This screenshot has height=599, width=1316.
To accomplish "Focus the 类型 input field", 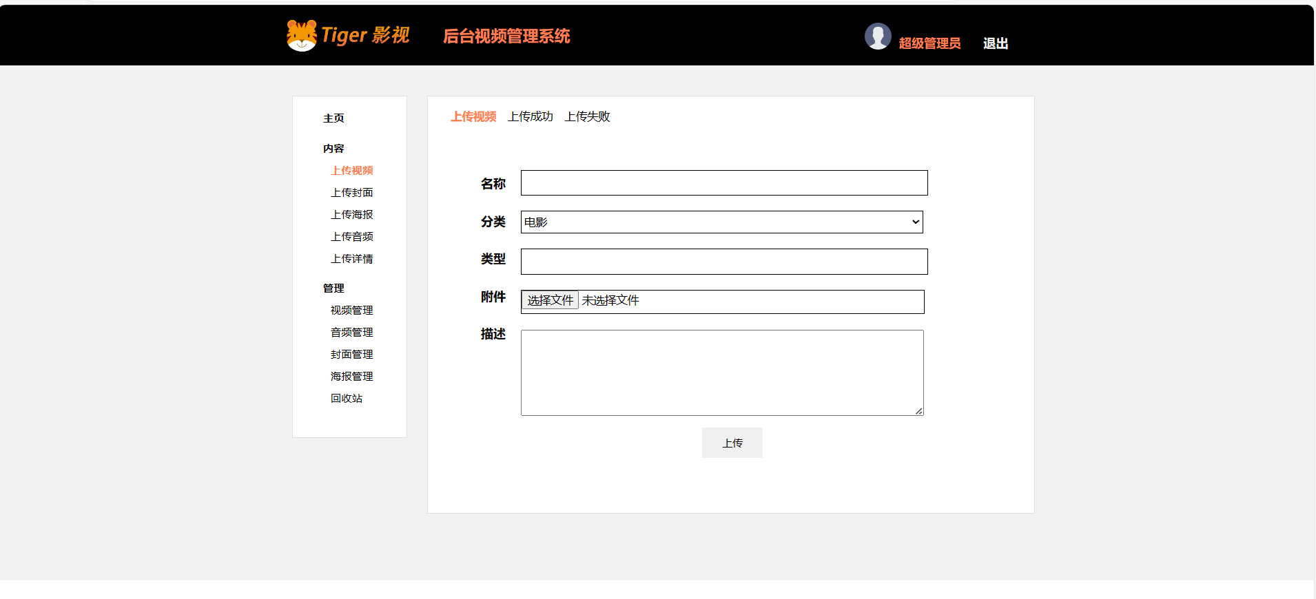I will click(x=724, y=262).
